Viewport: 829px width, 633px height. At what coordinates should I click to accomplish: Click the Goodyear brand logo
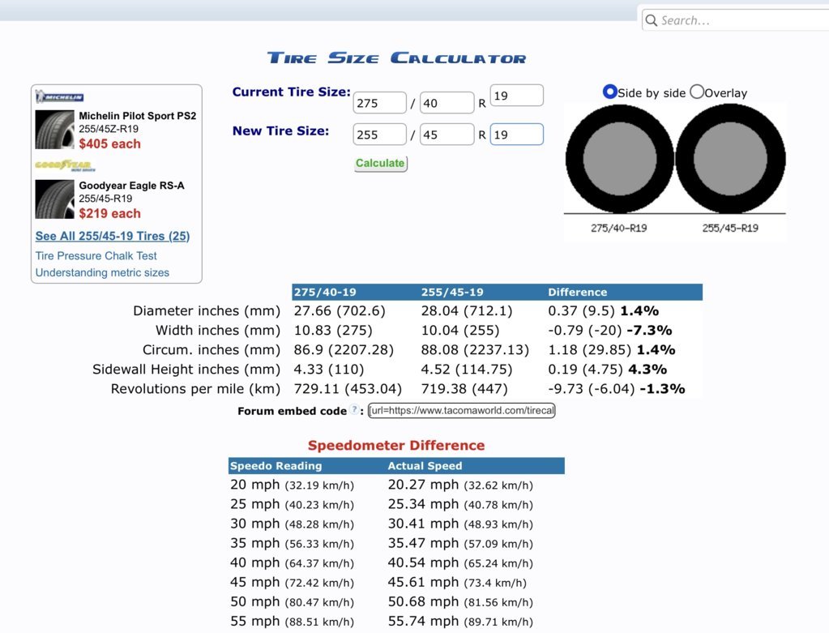pos(65,165)
